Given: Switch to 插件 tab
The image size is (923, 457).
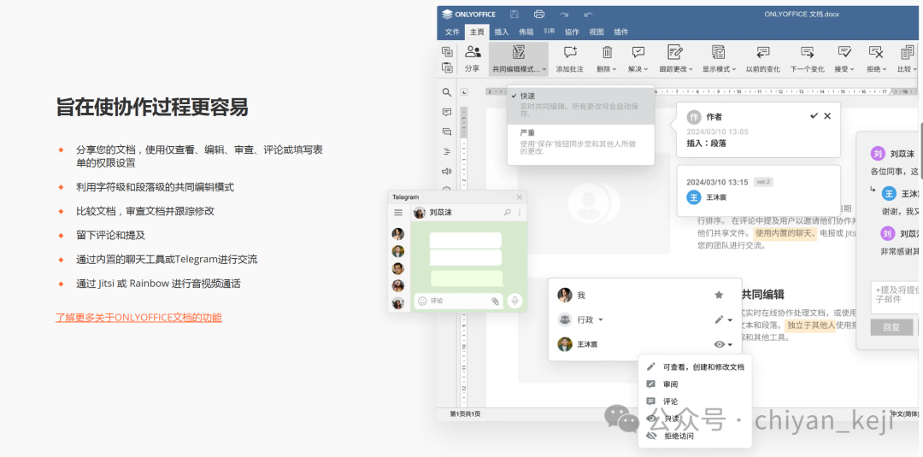Looking at the screenshot, I should coord(621,32).
